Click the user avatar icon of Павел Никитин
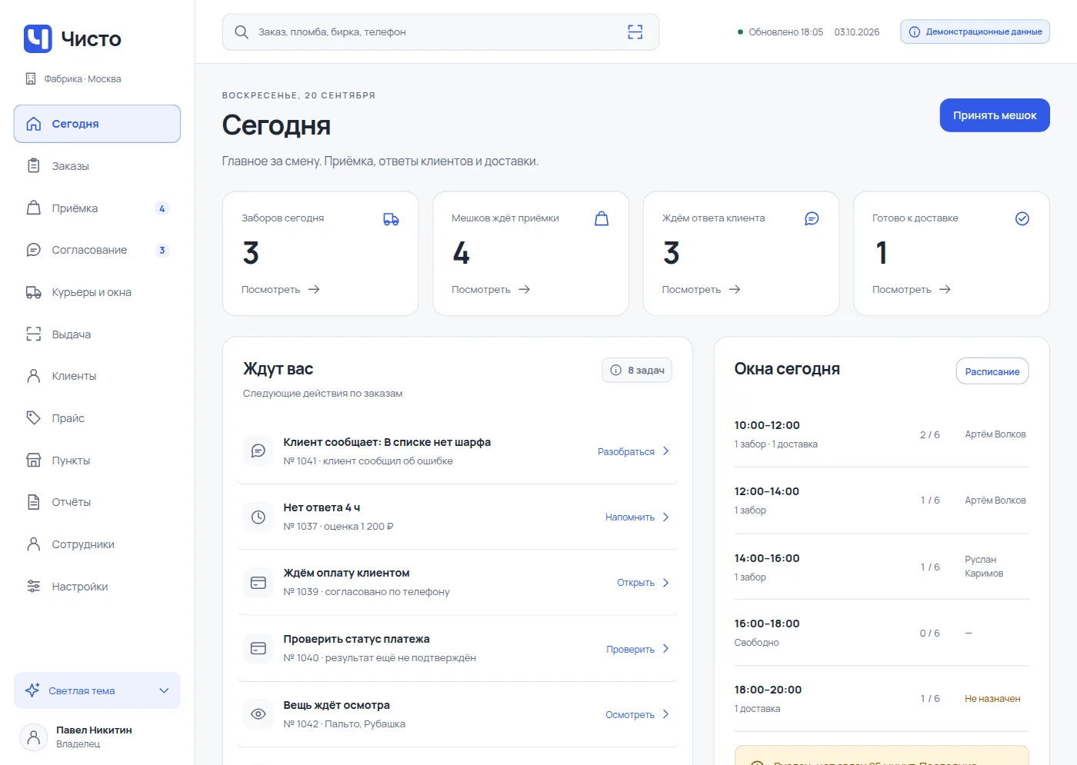The image size is (1077, 765). tap(33, 737)
